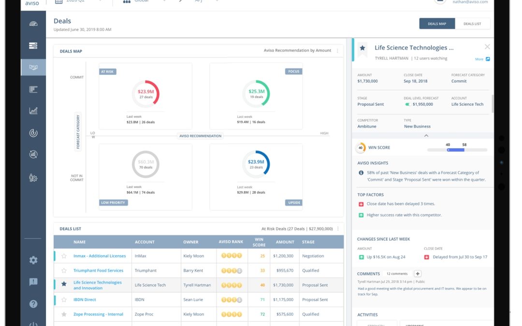Sort by Amount column header
Screen dimensions: 522x326
(285, 242)
